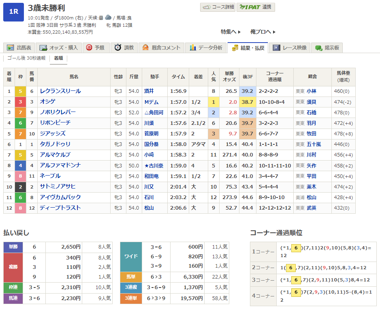380x309 pixels.
Task: Expand the 特集へ menu
Action: 231,32
